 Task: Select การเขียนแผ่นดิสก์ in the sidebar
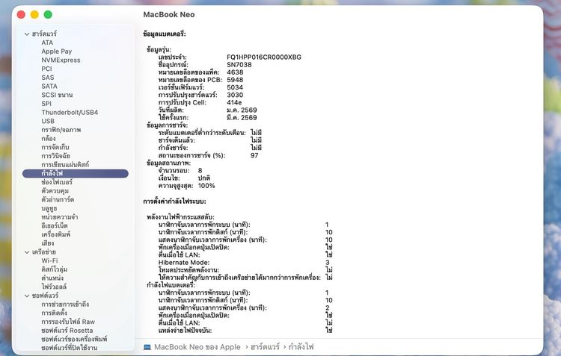(65, 165)
